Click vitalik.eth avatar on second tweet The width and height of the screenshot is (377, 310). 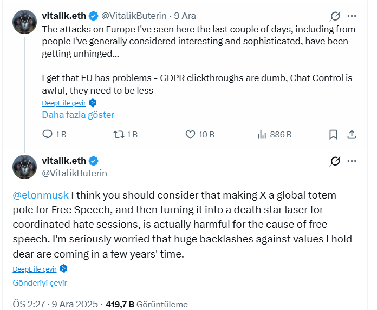point(24,166)
